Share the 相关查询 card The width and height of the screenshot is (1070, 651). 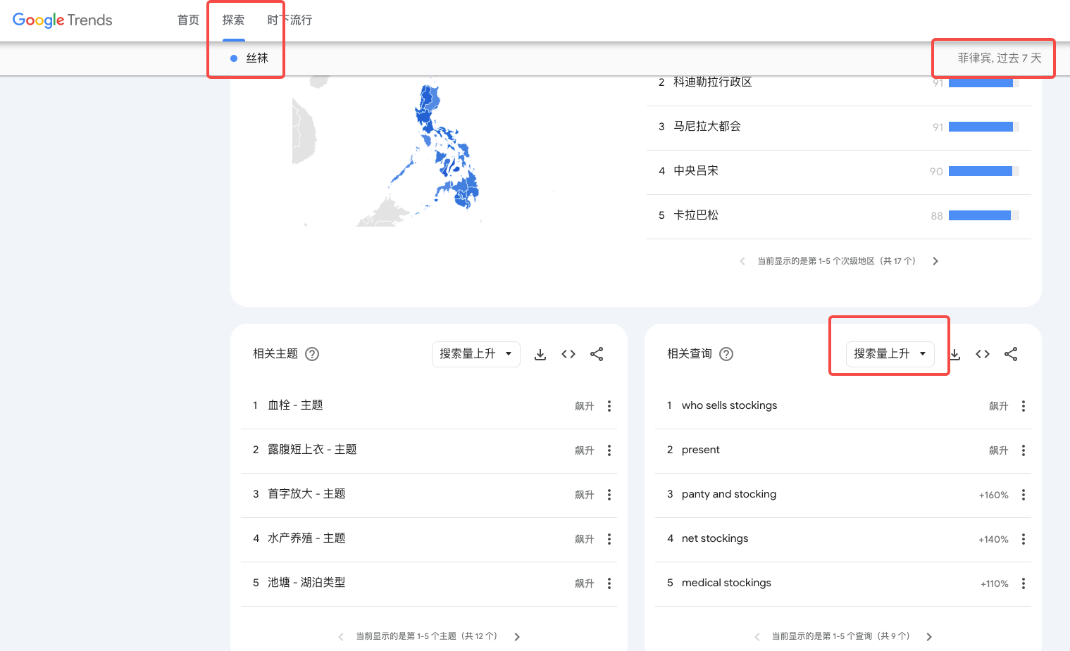1011,354
